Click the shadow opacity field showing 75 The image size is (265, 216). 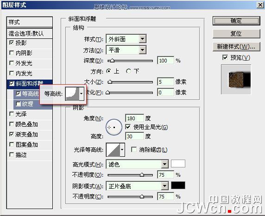coord(166,197)
